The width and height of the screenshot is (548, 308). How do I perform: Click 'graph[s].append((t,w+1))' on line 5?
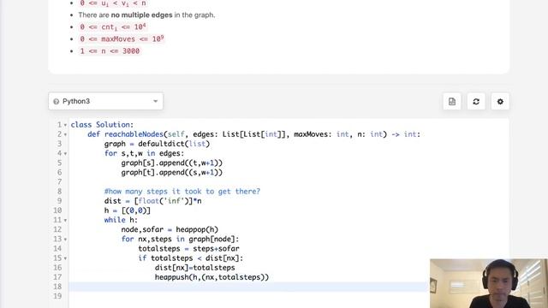[171, 163]
